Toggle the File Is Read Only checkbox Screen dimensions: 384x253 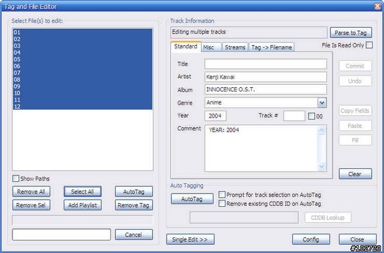click(x=369, y=45)
